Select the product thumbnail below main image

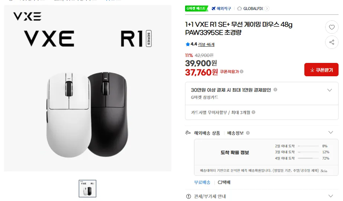click(87, 188)
